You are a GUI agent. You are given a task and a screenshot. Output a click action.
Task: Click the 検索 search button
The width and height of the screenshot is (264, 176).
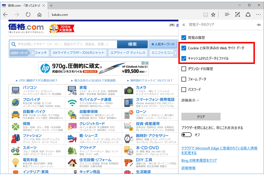(x=132, y=44)
